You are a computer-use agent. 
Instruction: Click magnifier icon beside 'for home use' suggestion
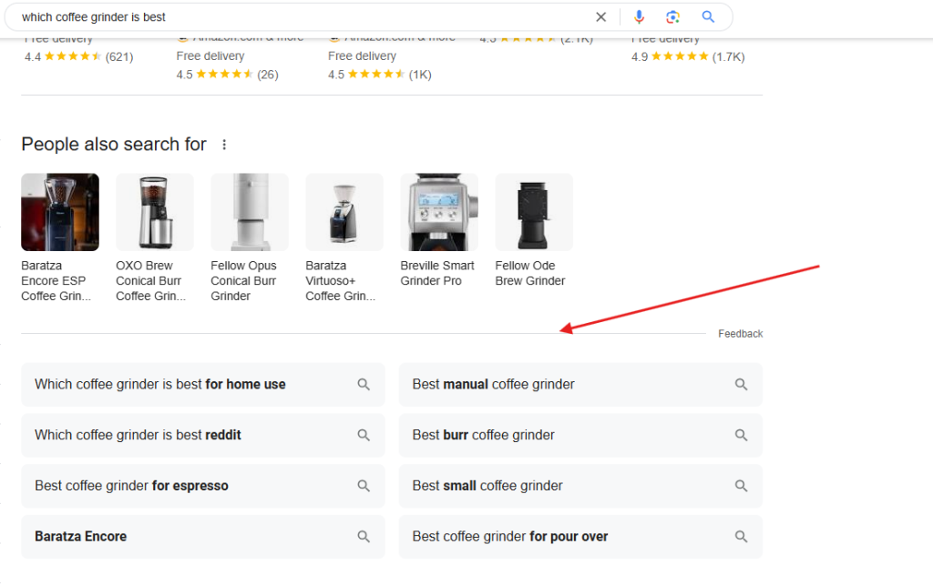[x=364, y=385]
